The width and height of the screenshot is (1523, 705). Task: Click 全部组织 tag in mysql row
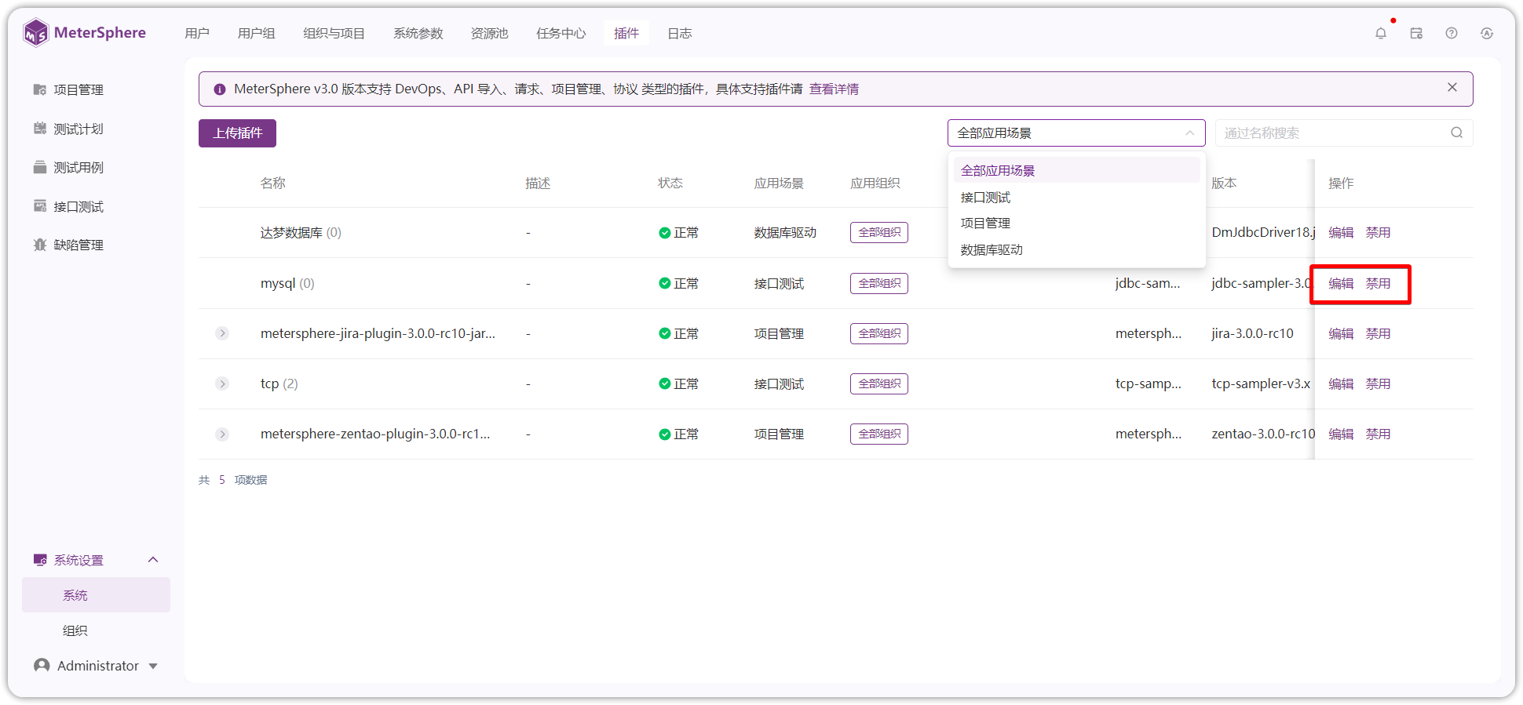[x=879, y=283]
